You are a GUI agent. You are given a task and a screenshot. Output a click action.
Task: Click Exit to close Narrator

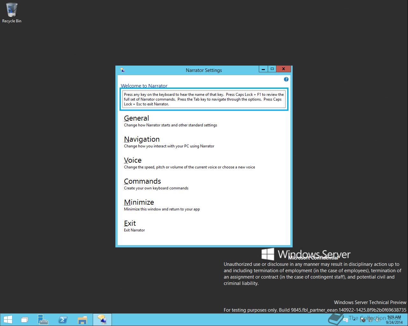tap(130, 223)
